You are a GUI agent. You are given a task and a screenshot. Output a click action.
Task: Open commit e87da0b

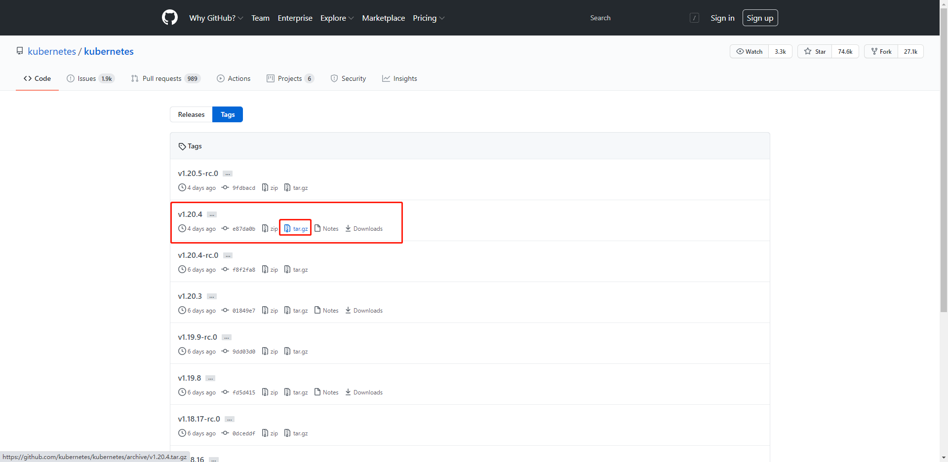point(238,229)
